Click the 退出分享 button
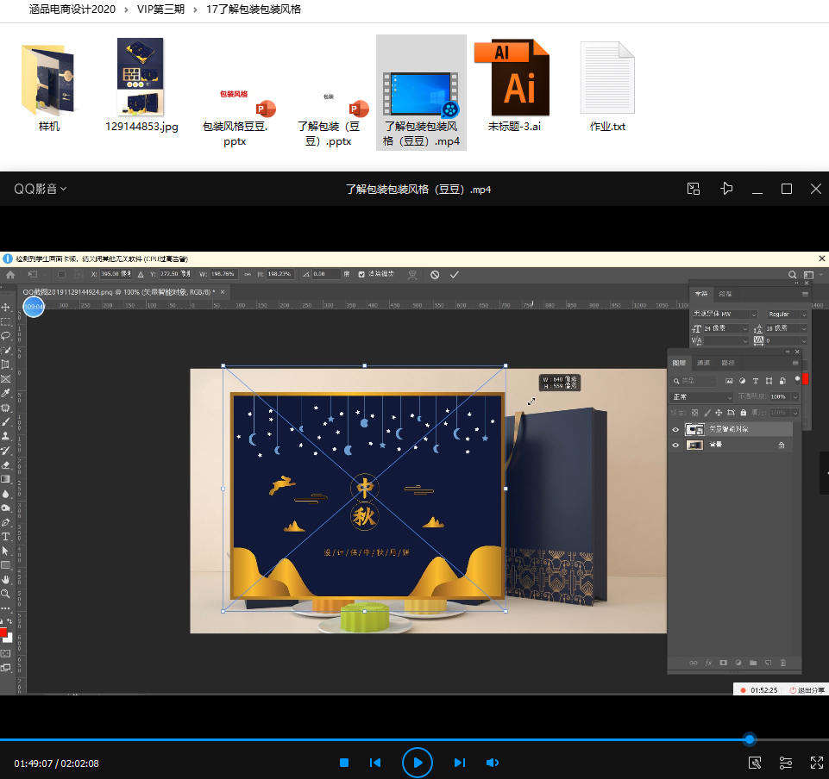Viewport: 829px width, 779px height. (x=806, y=690)
